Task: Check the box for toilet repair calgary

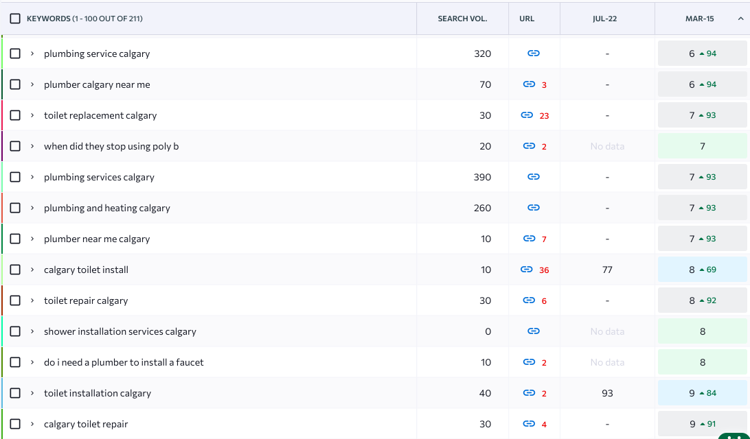Action: tap(15, 300)
